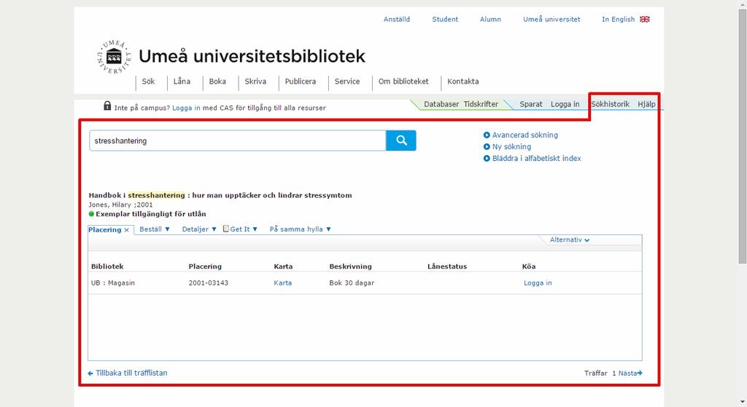Viewport: 747px width, 407px height.
Task: Click the green availability dot
Action: point(91,214)
